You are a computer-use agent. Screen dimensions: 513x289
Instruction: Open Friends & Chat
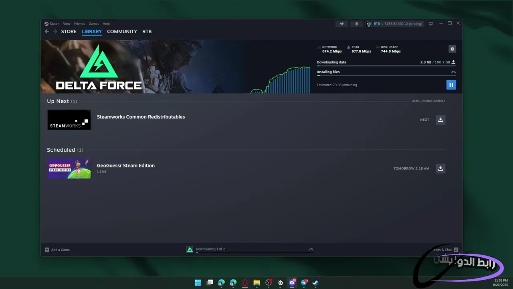(x=444, y=250)
